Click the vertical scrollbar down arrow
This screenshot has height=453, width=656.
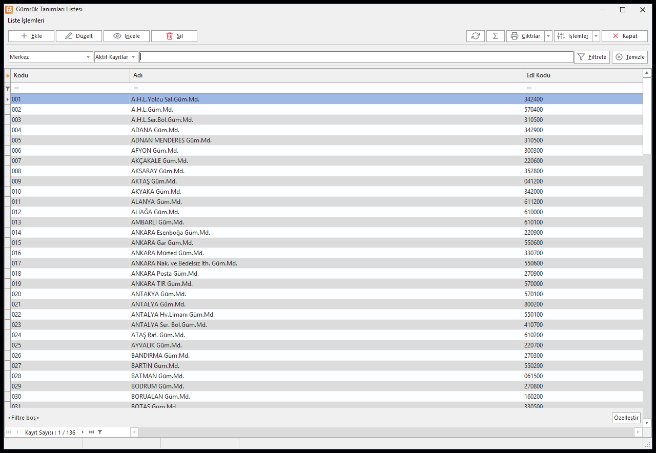coord(647,423)
